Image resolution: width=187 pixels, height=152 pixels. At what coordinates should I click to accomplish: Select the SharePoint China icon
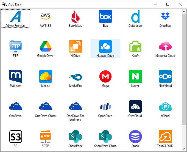click(105, 137)
